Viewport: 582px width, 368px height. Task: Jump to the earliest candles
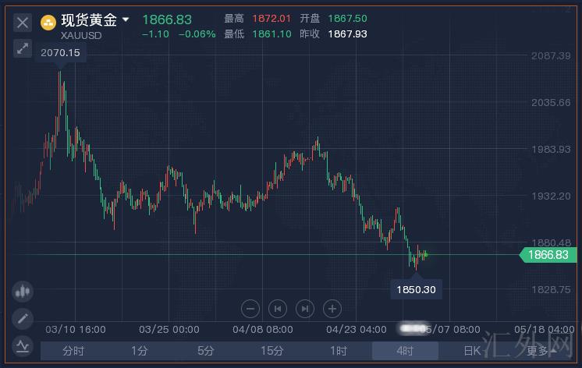[277, 308]
